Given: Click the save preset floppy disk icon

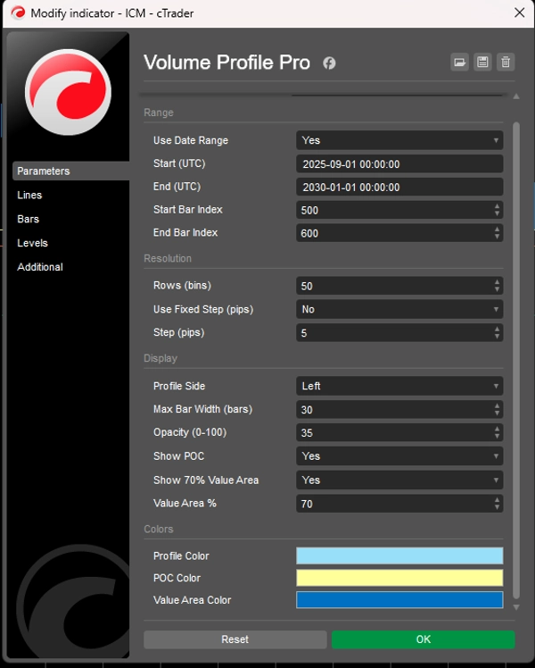Looking at the screenshot, I should click(x=482, y=63).
